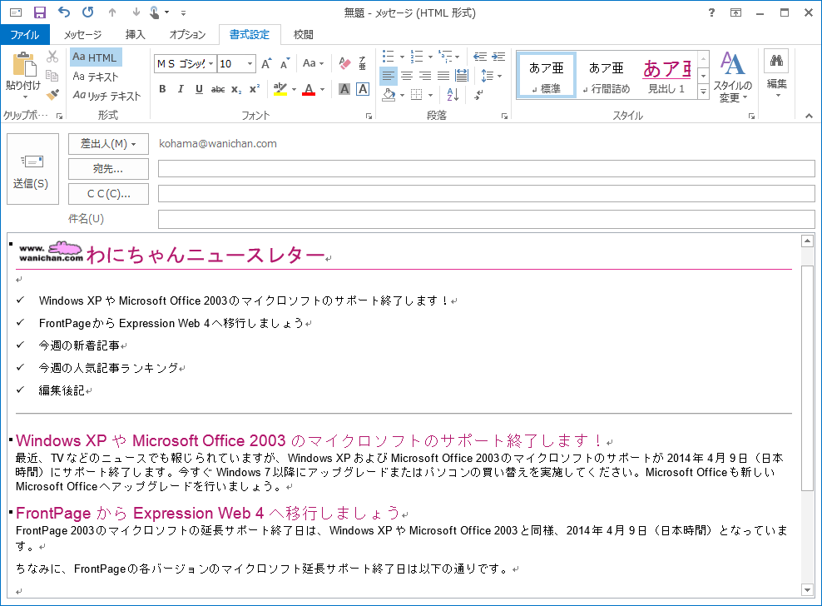Open the ファイル tab
The image size is (822, 606).
pos(25,35)
